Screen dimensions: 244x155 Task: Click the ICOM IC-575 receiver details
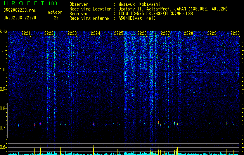[x=156, y=14]
